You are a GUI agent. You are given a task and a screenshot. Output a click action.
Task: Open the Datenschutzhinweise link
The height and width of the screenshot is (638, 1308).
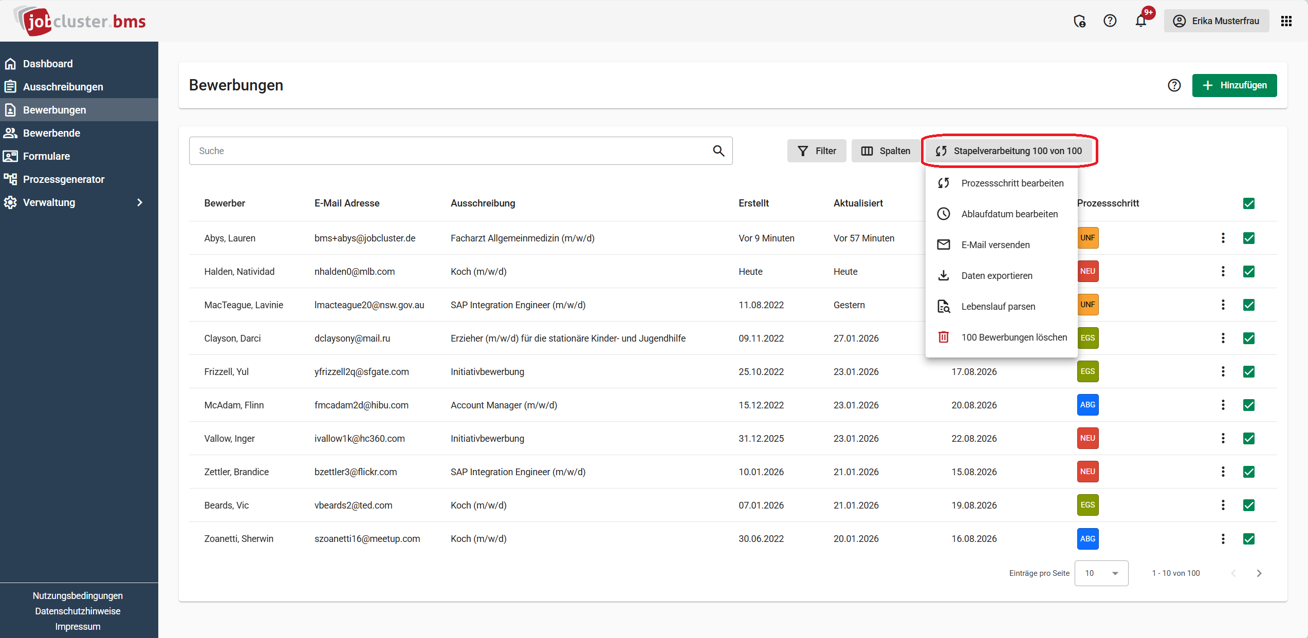[78, 611]
